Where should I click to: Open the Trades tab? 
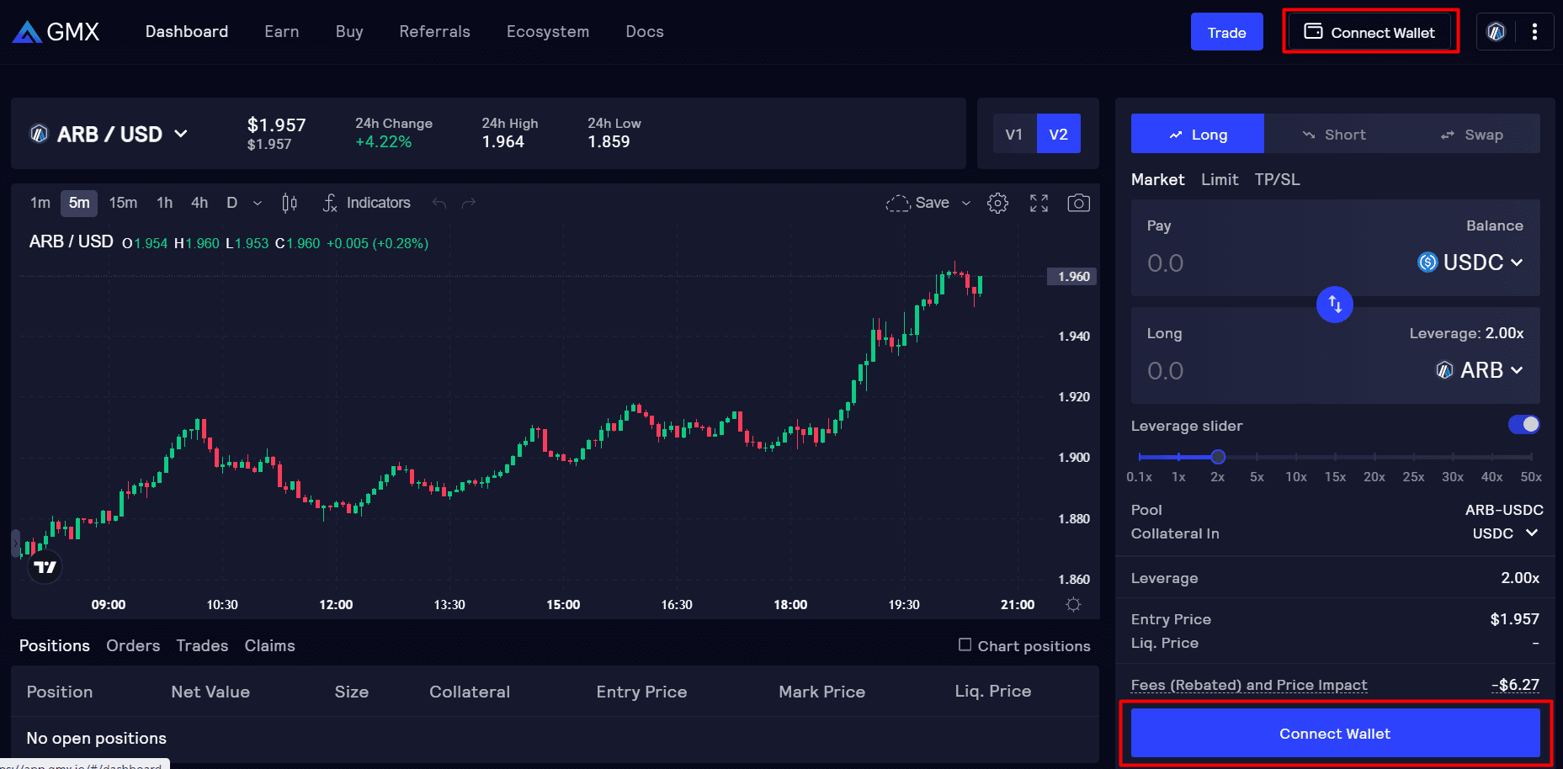202,645
